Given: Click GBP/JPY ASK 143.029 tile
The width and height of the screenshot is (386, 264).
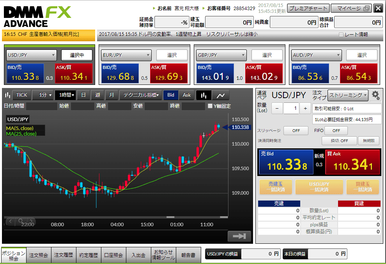Looking at the screenshot, I should [264, 74].
